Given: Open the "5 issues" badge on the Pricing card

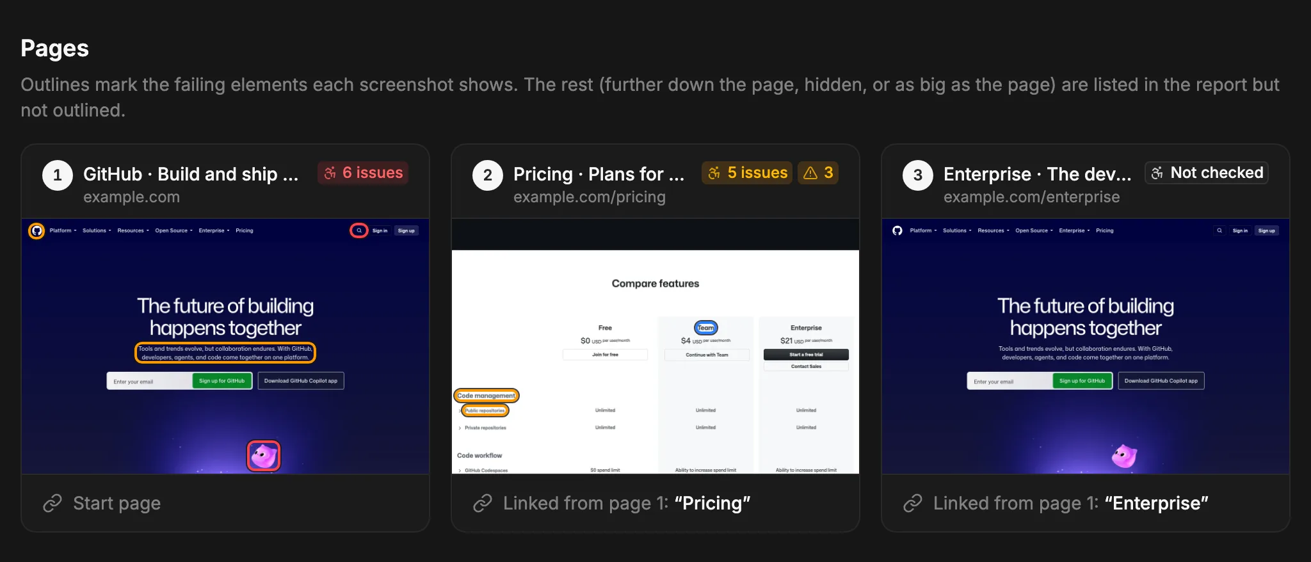Looking at the screenshot, I should click(747, 173).
